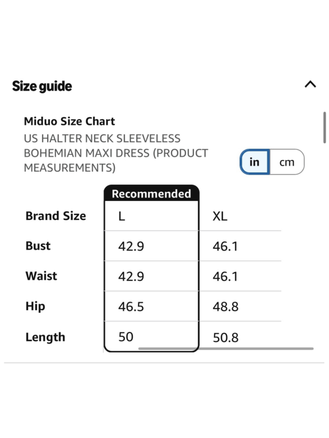329x438 pixels.
Task: Choose brand size XL cell
Action: pos(240,216)
